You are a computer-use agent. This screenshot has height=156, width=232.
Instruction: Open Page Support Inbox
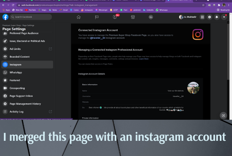click(x=27, y=96)
